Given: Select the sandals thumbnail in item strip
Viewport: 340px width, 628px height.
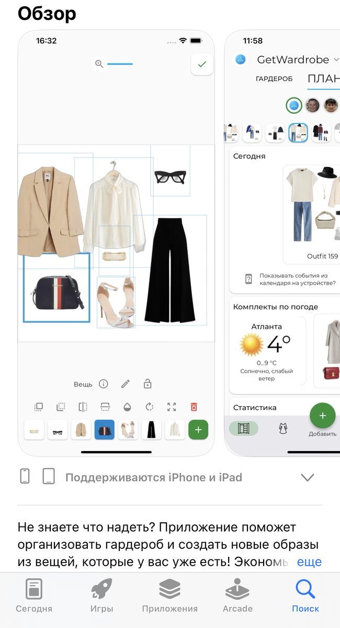Looking at the screenshot, I should [x=128, y=430].
